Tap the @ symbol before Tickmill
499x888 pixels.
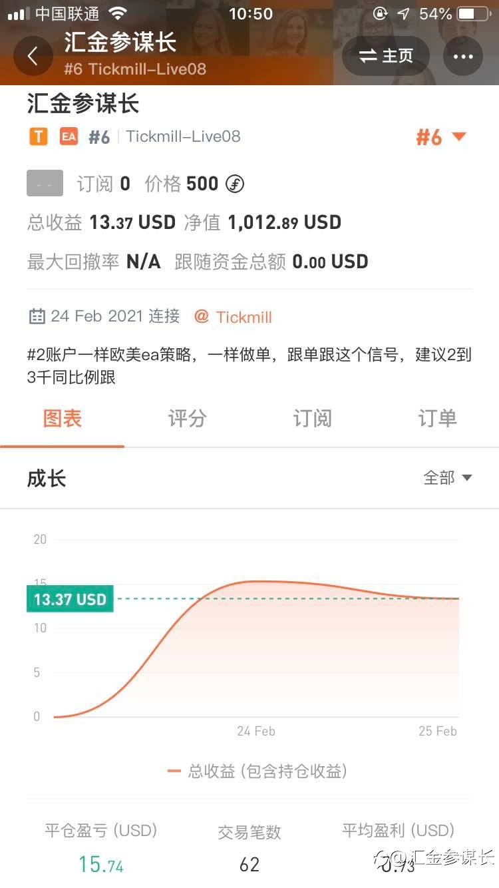(x=202, y=316)
